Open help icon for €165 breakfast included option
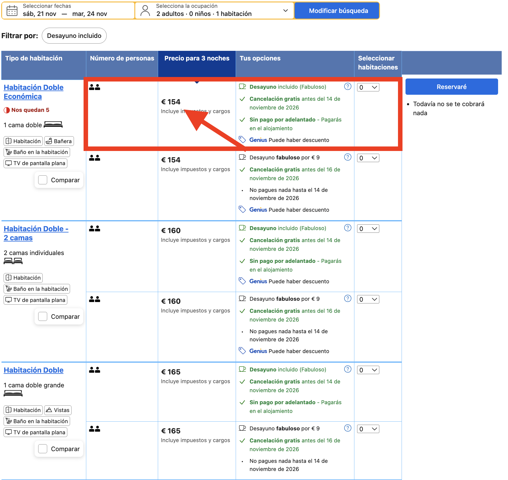 coord(347,369)
